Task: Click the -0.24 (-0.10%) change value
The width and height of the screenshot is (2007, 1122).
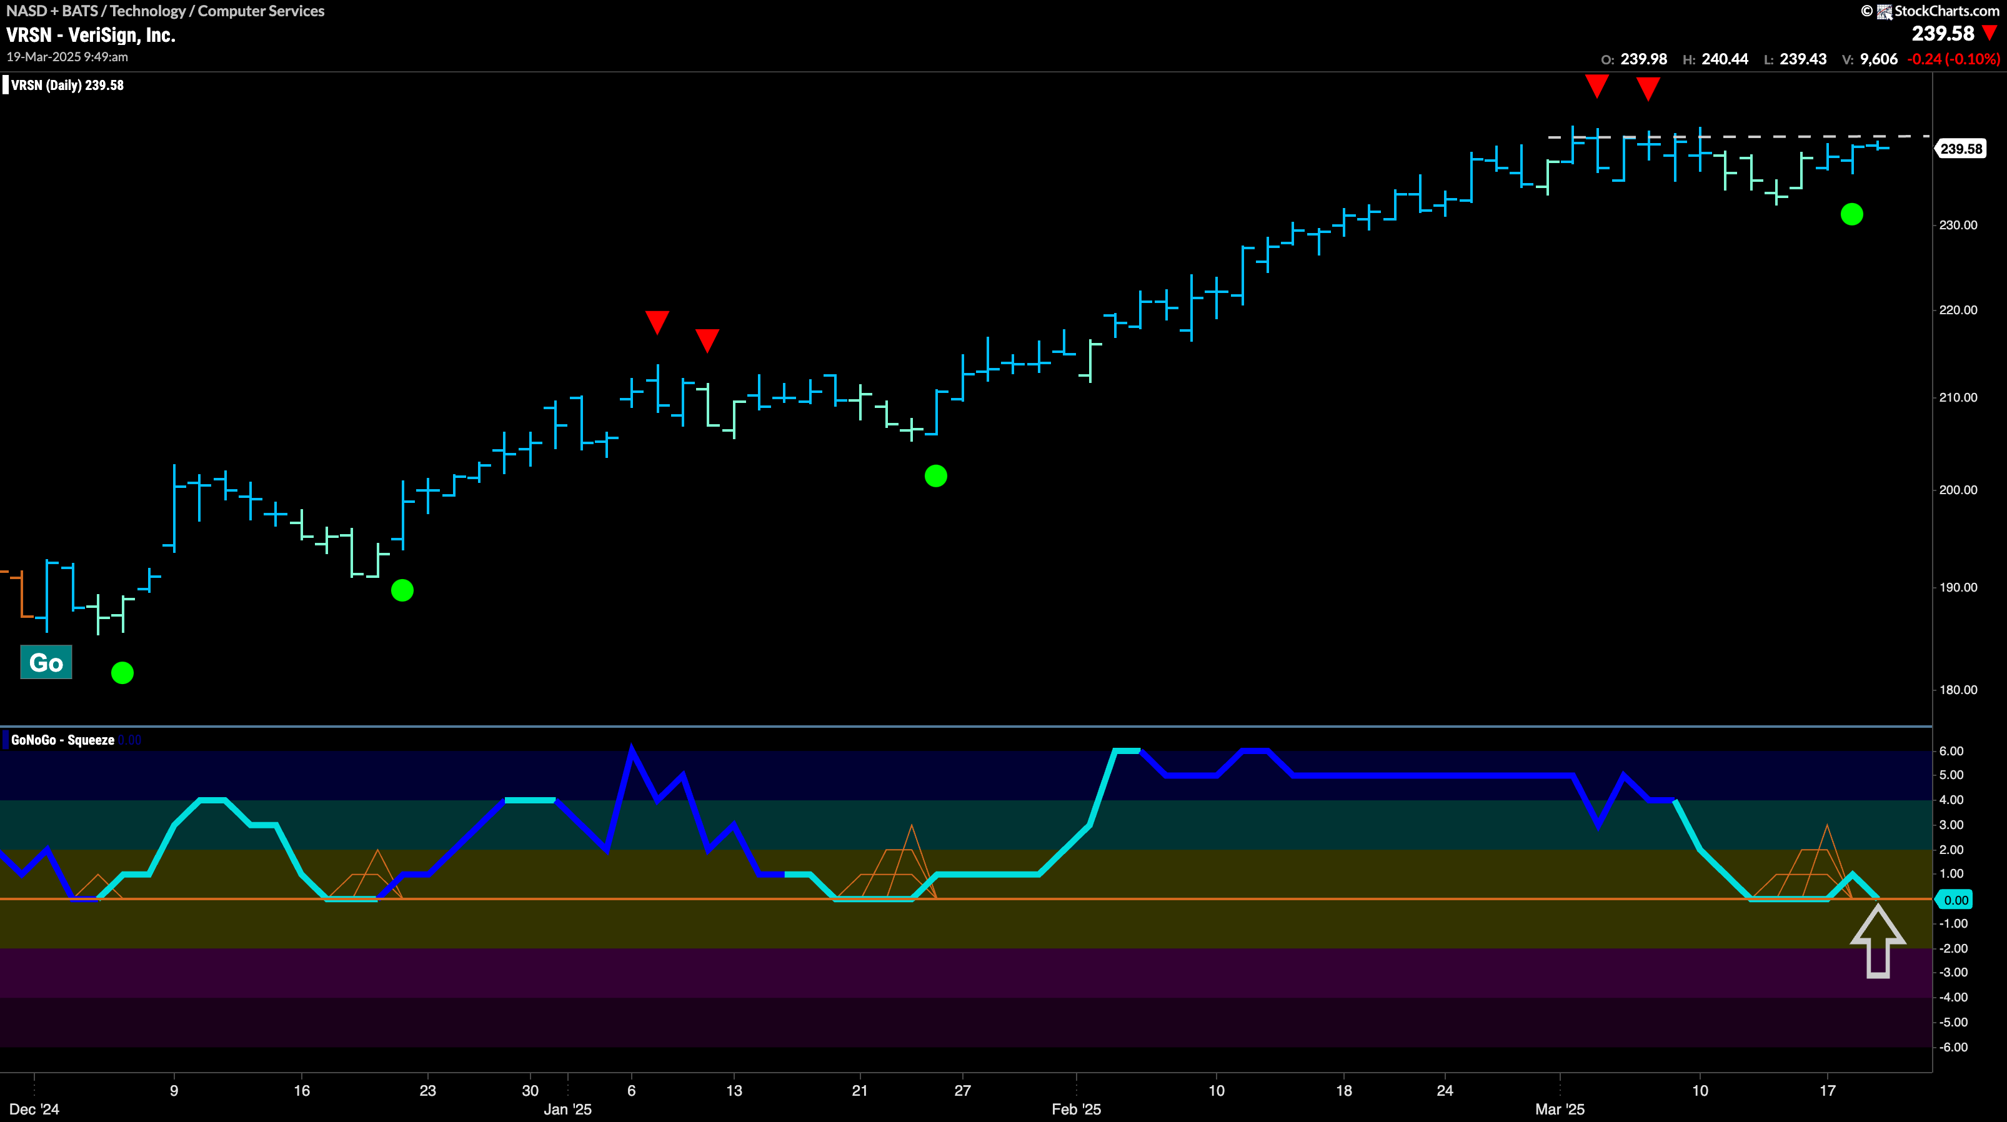Action: point(1953,59)
